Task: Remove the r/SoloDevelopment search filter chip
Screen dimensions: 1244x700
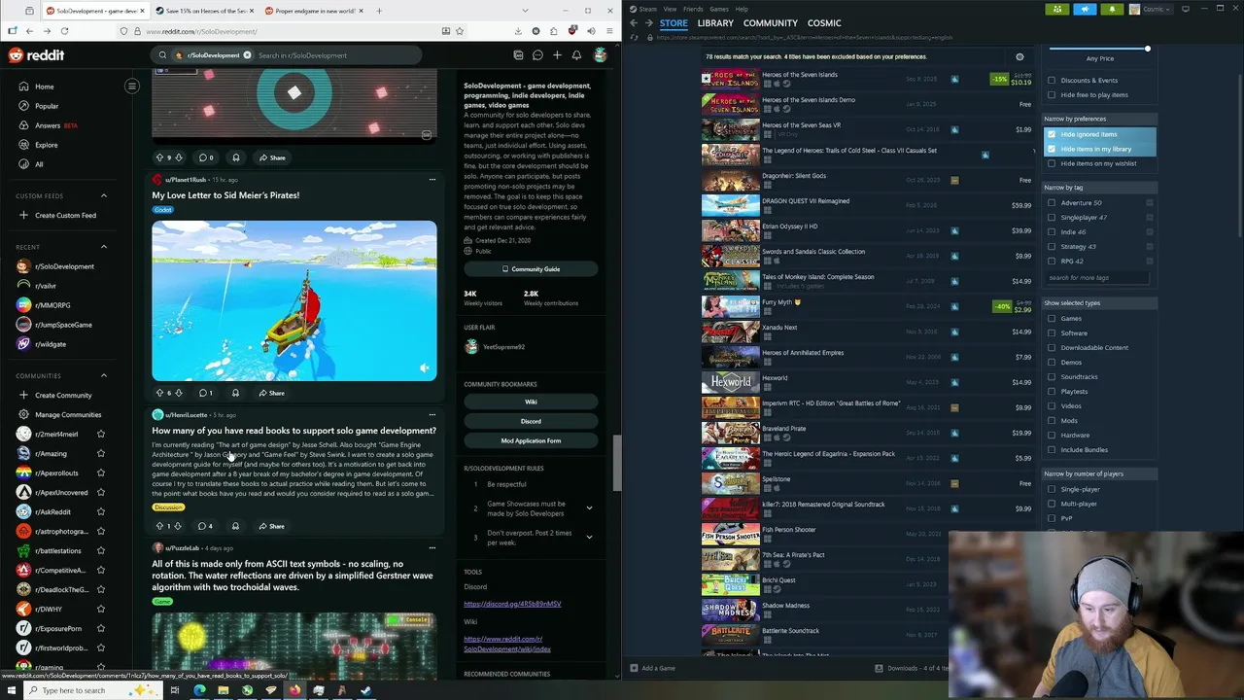Action: click(x=247, y=55)
